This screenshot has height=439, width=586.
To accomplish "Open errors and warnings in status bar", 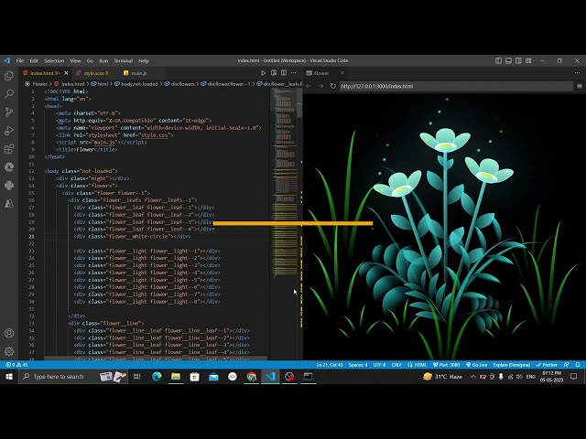I will pyautogui.click(x=16, y=365).
